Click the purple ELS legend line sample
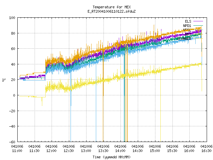This screenshot has width=213, height=160. click(198, 21)
